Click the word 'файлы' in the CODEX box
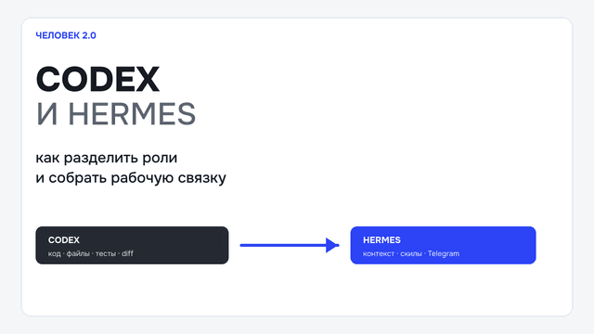Image resolution: width=594 pixels, height=334 pixels. click(x=78, y=253)
